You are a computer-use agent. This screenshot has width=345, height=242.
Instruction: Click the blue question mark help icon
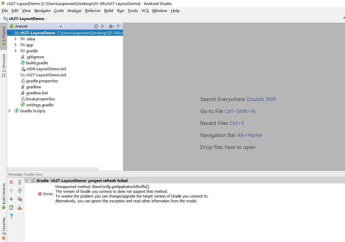(11, 216)
